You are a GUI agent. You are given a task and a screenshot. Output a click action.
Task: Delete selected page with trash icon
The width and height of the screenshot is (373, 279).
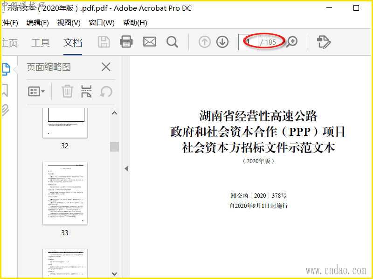[67, 91]
